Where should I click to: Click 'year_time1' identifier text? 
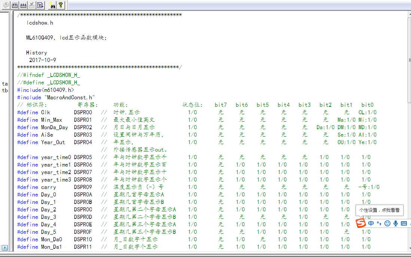click(56, 165)
